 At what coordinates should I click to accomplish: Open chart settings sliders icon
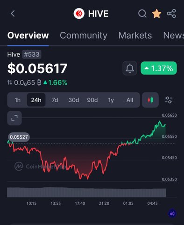tap(169, 100)
